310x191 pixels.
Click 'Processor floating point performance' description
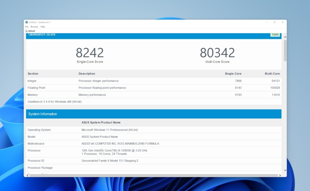coord(102,88)
